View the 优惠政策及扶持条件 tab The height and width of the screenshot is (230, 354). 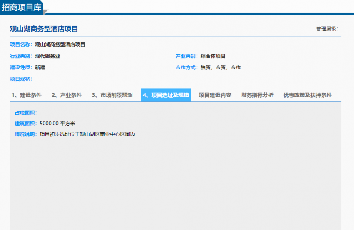pos(307,95)
